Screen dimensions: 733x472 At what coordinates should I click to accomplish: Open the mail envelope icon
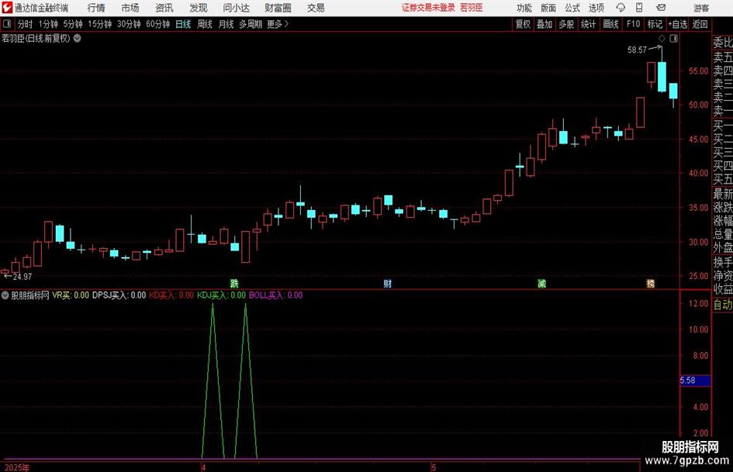(661, 8)
